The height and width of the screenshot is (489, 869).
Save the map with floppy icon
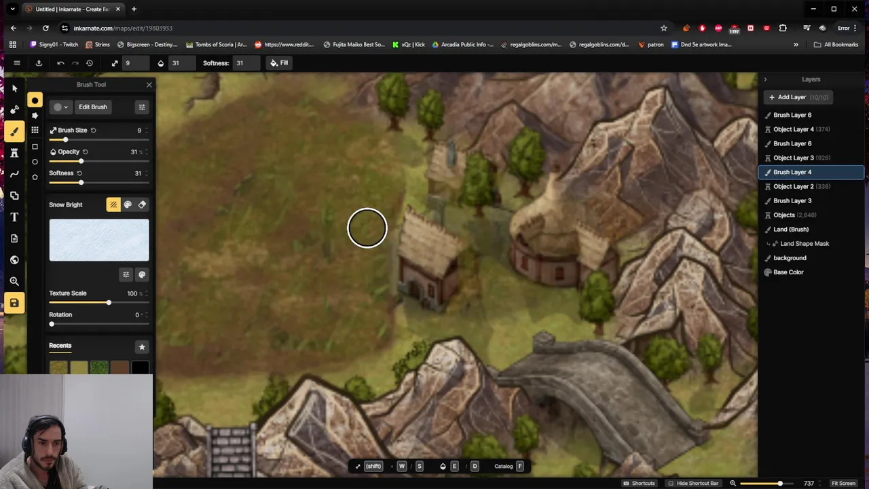(x=14, y=303)
